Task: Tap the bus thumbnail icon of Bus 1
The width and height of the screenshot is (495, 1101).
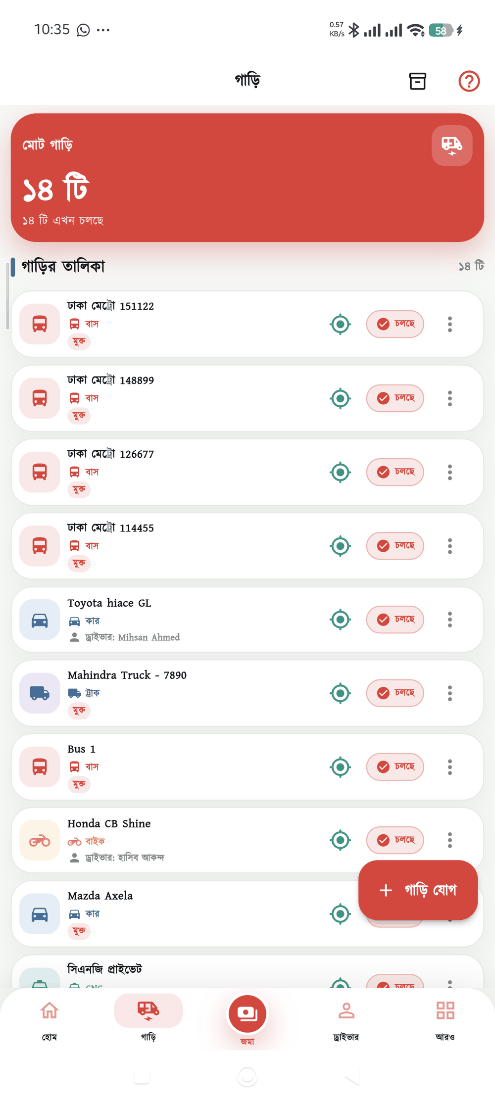Action: coord(40,767)
